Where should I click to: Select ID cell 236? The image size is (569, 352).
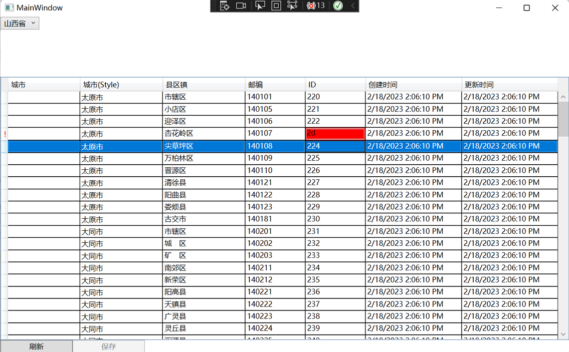coord(335,292)
